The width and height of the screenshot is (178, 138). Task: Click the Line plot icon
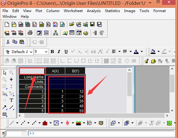tap(12, 123)
